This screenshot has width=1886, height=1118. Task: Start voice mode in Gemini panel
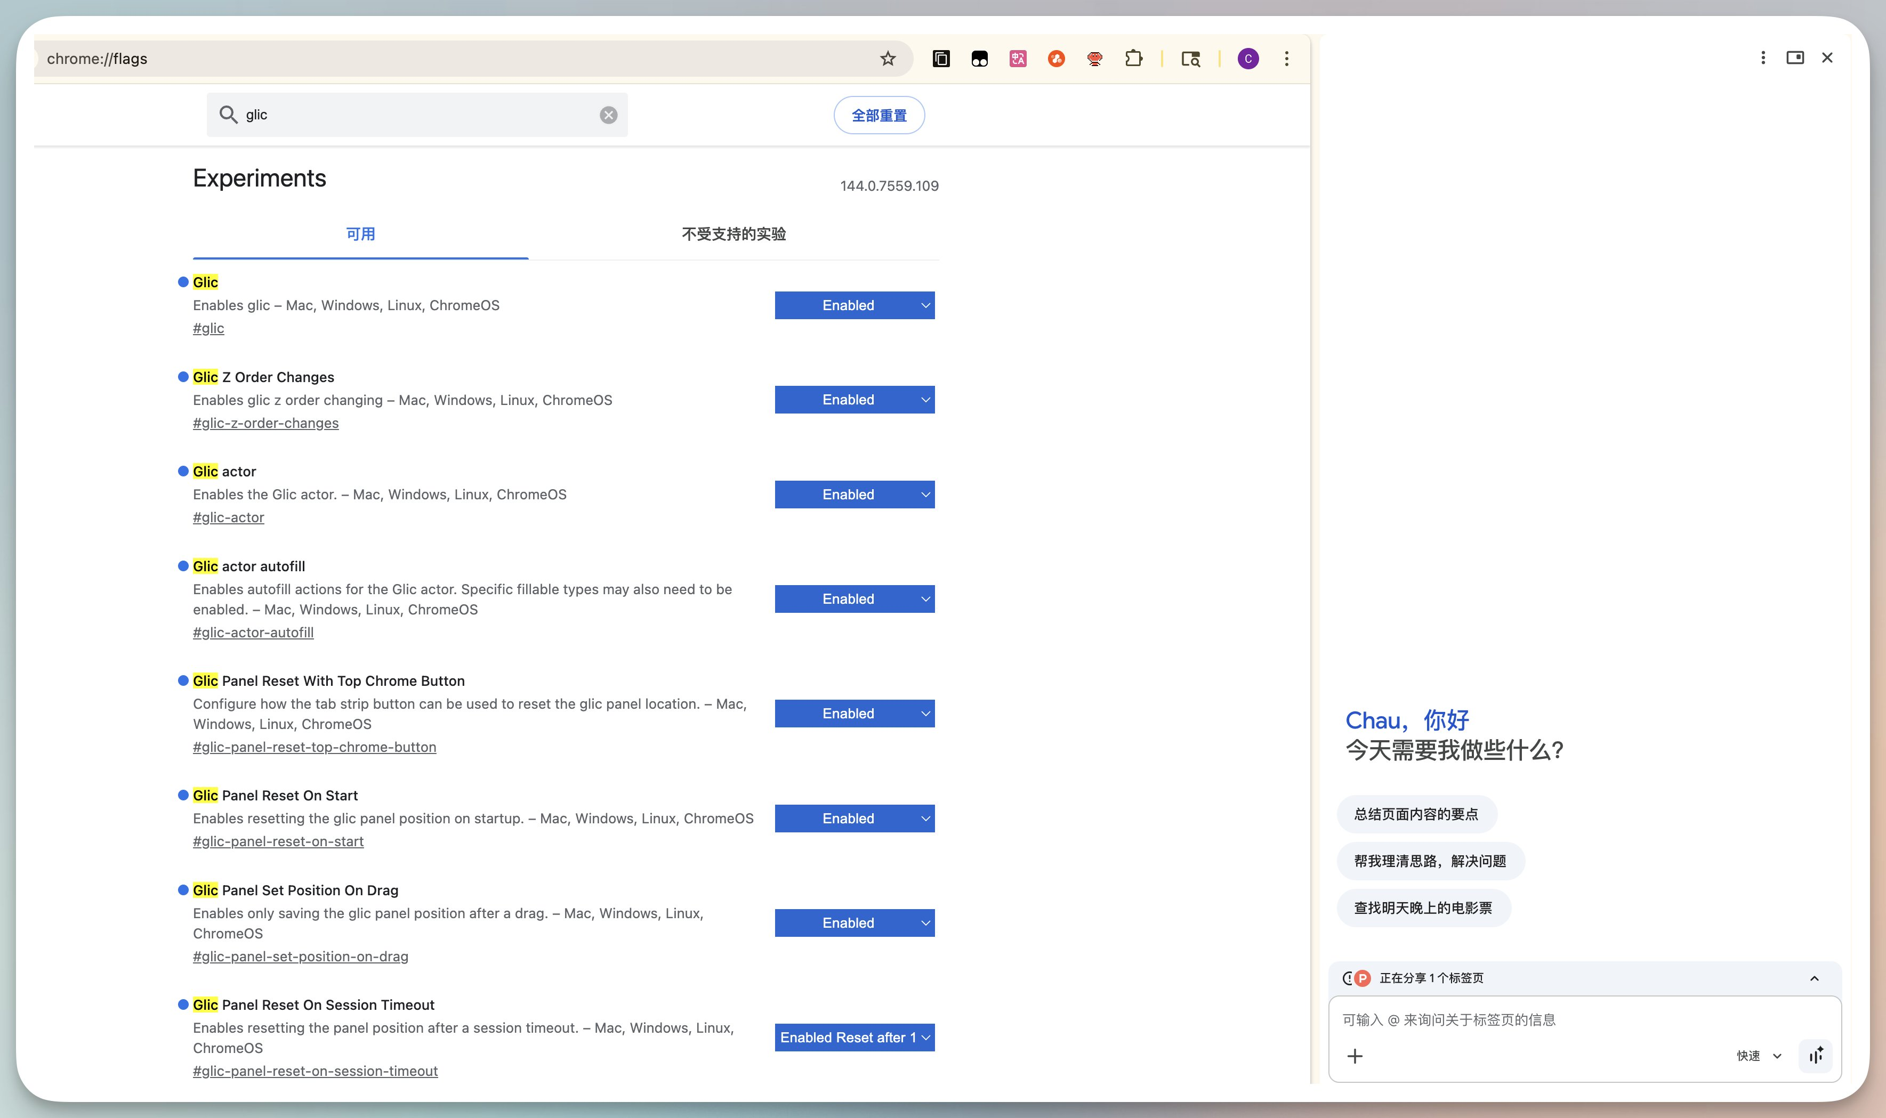[x=1816, y=1056]
